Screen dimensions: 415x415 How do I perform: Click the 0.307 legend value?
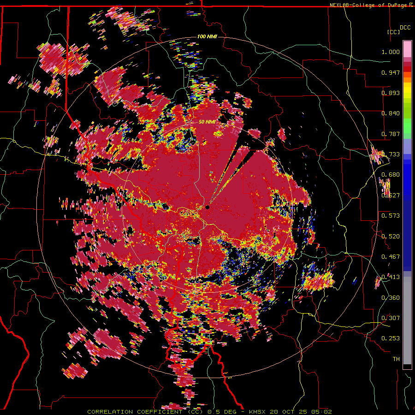tap(391, 318)
